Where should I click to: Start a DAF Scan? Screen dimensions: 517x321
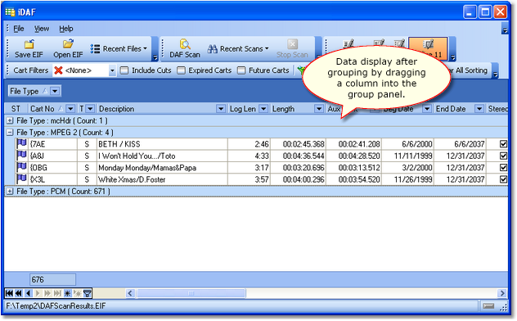(185, 48)
